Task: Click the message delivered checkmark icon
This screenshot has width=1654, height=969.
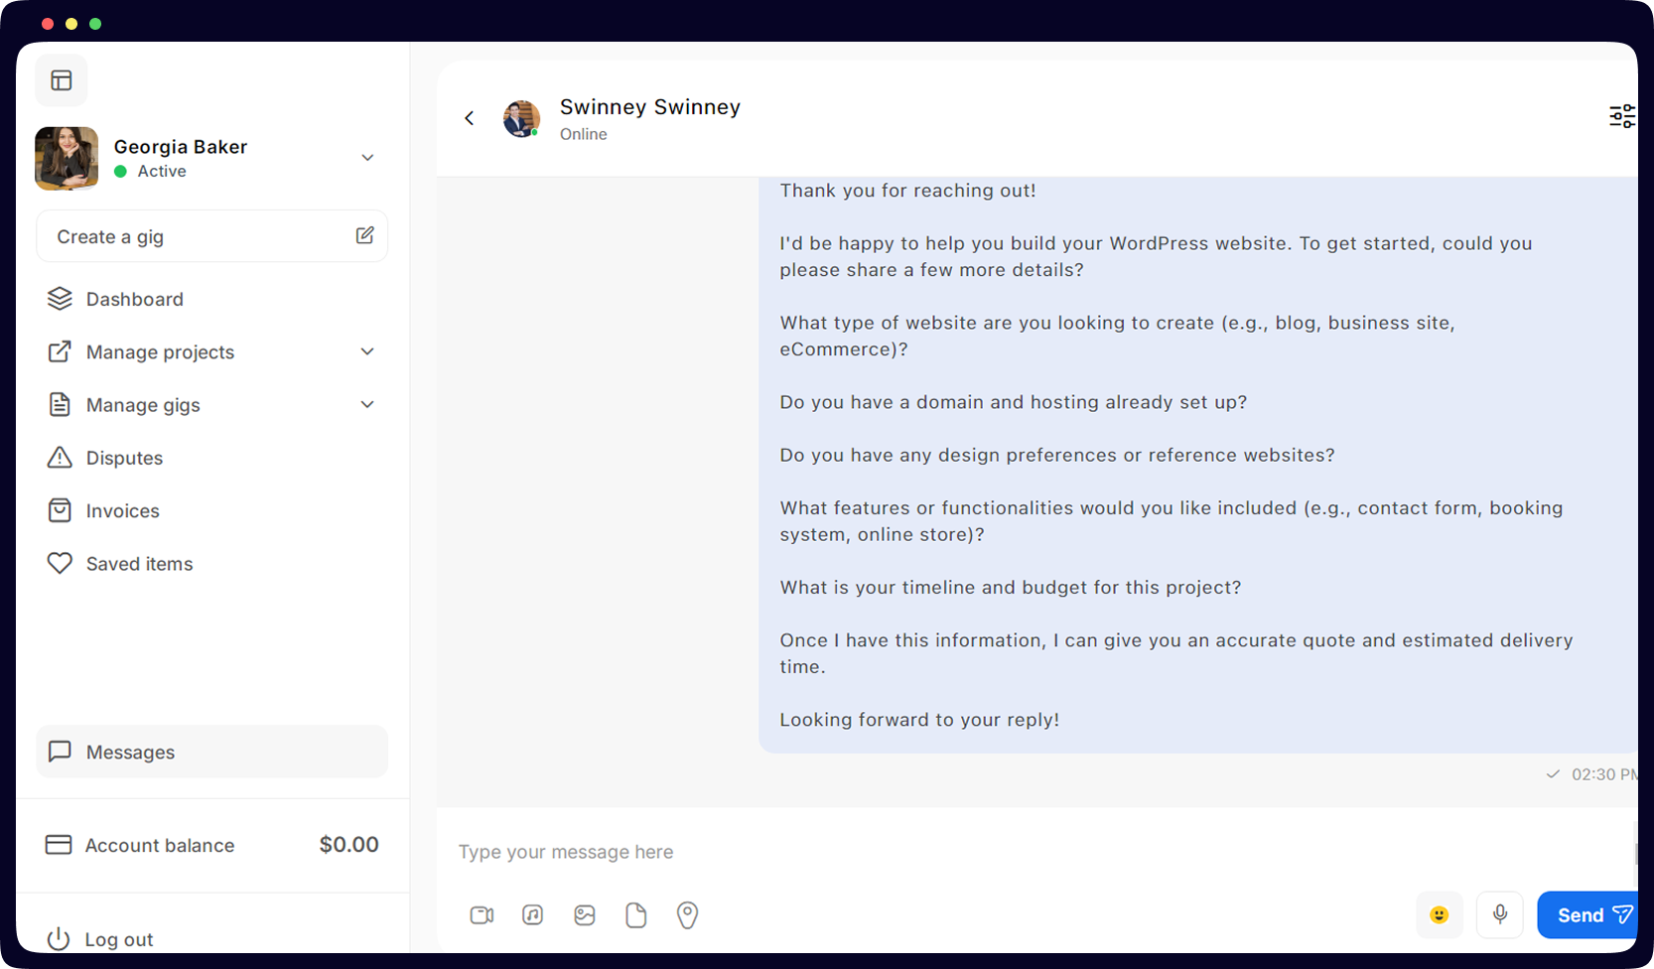Action: tap(1553, 774)
